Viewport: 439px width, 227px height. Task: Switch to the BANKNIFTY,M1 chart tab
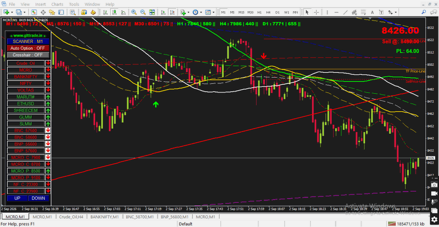[x=105, y=217]
